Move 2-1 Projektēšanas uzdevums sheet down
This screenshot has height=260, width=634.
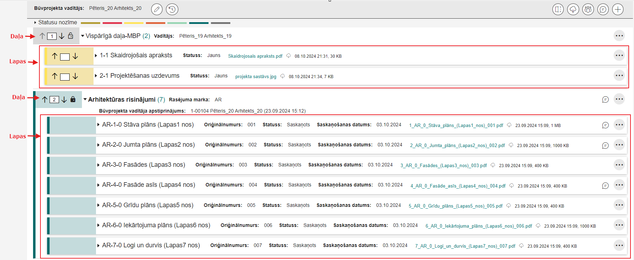click(75, 76)
